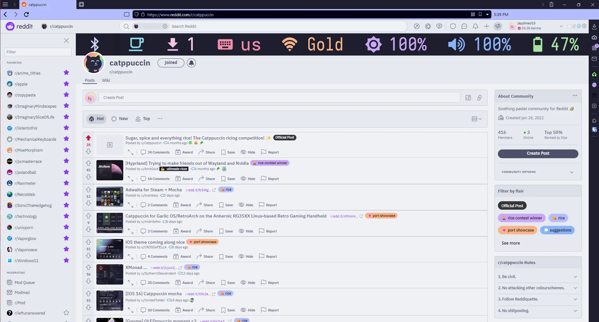This screenshot has width=599, height=322.
Task: Unfavorite r/apple with its star
Action: tap(66, 84)
